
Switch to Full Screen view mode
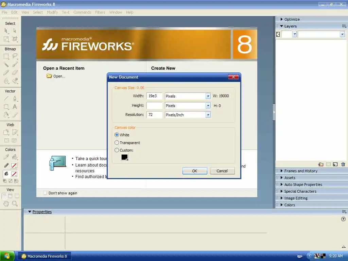(x=17, y=196)
